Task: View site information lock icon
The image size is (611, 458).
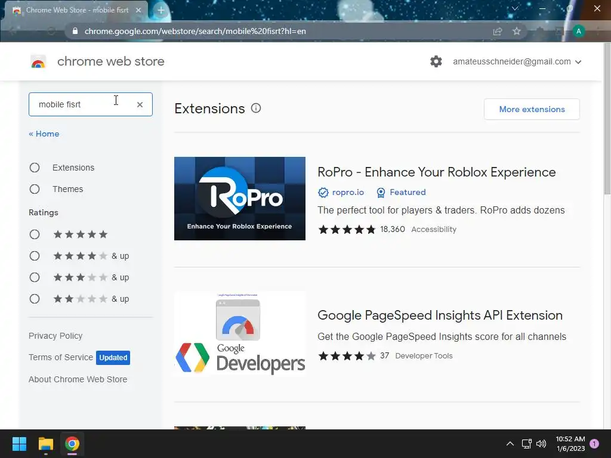Action: click(x=75, y=31)
